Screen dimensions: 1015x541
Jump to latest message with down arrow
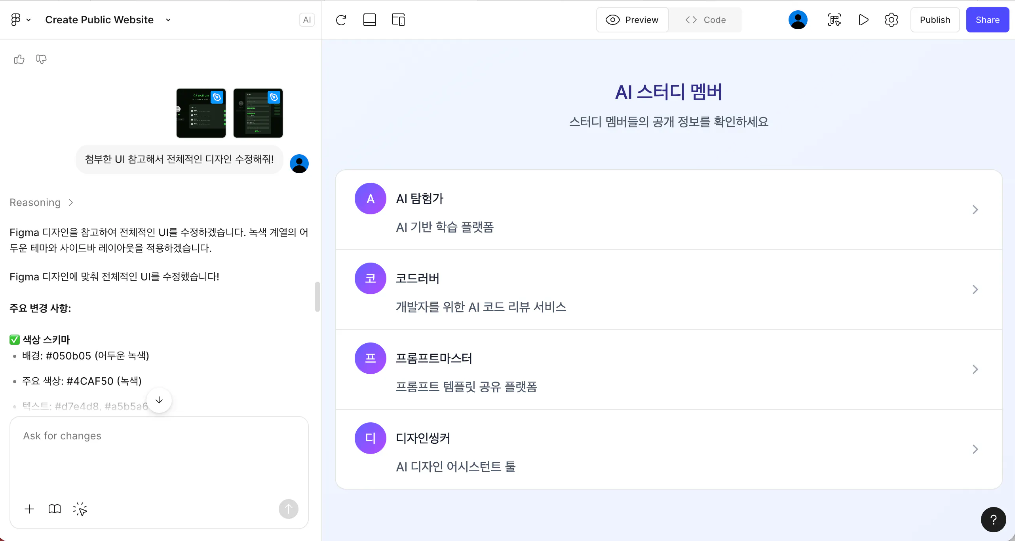pyautogui.click(x=159, y=400)
